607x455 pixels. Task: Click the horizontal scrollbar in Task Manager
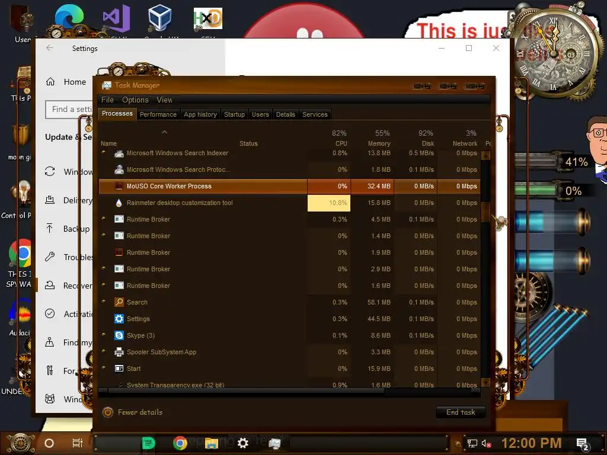tap(246, 391)
